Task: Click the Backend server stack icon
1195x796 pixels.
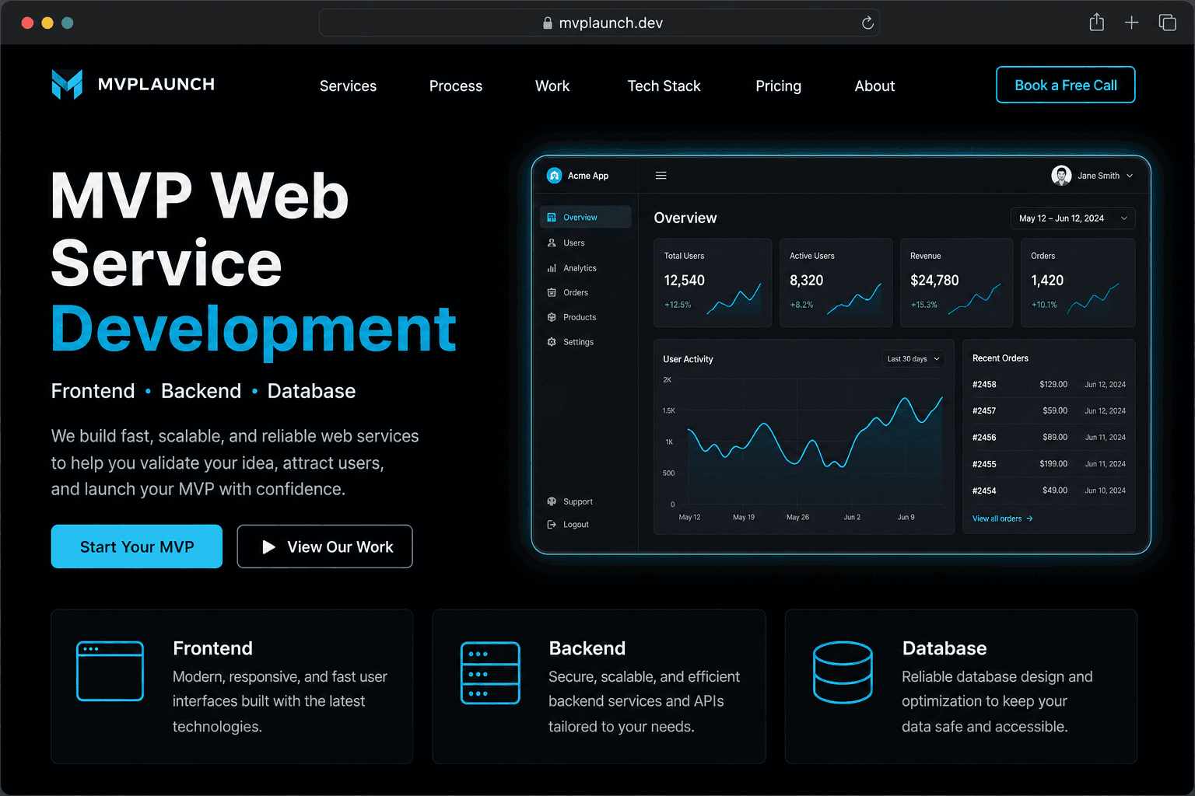Action: 490,673
